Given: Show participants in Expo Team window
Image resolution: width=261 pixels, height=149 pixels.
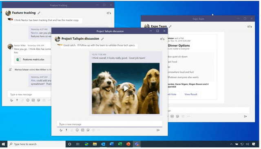Looking at the screenshot, I should point(249,27).
